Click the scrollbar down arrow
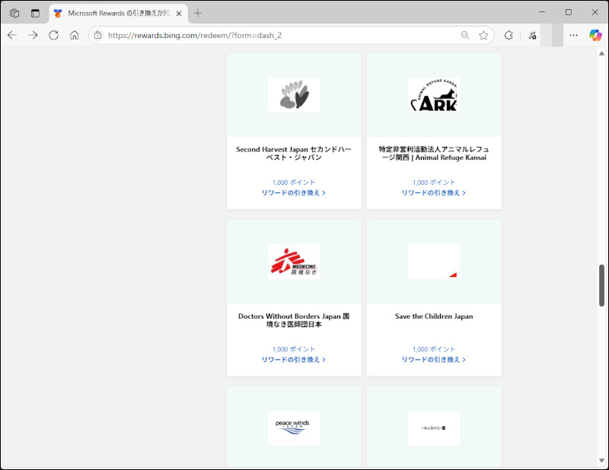 [601, 461]
